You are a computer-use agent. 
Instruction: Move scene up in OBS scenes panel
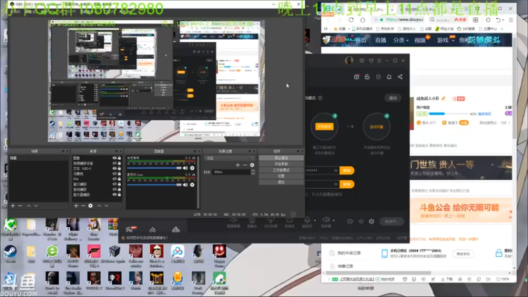click(29, 205)
